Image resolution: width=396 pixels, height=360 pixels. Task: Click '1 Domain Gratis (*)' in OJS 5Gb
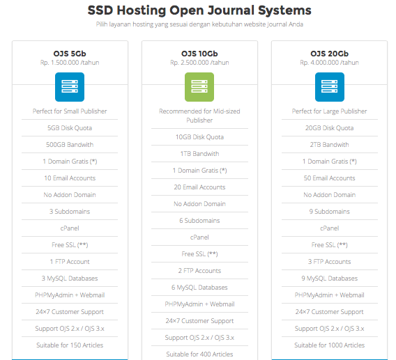[70, 162]
